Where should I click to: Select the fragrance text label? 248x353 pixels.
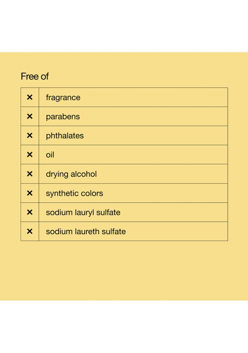coord(63,98)
